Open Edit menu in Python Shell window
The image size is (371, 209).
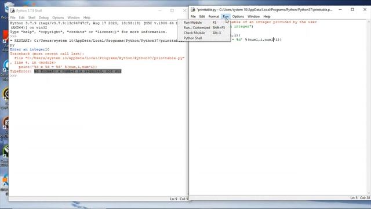21,17
